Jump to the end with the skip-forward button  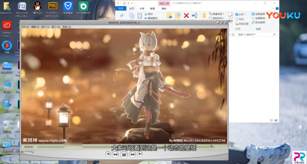140,154
